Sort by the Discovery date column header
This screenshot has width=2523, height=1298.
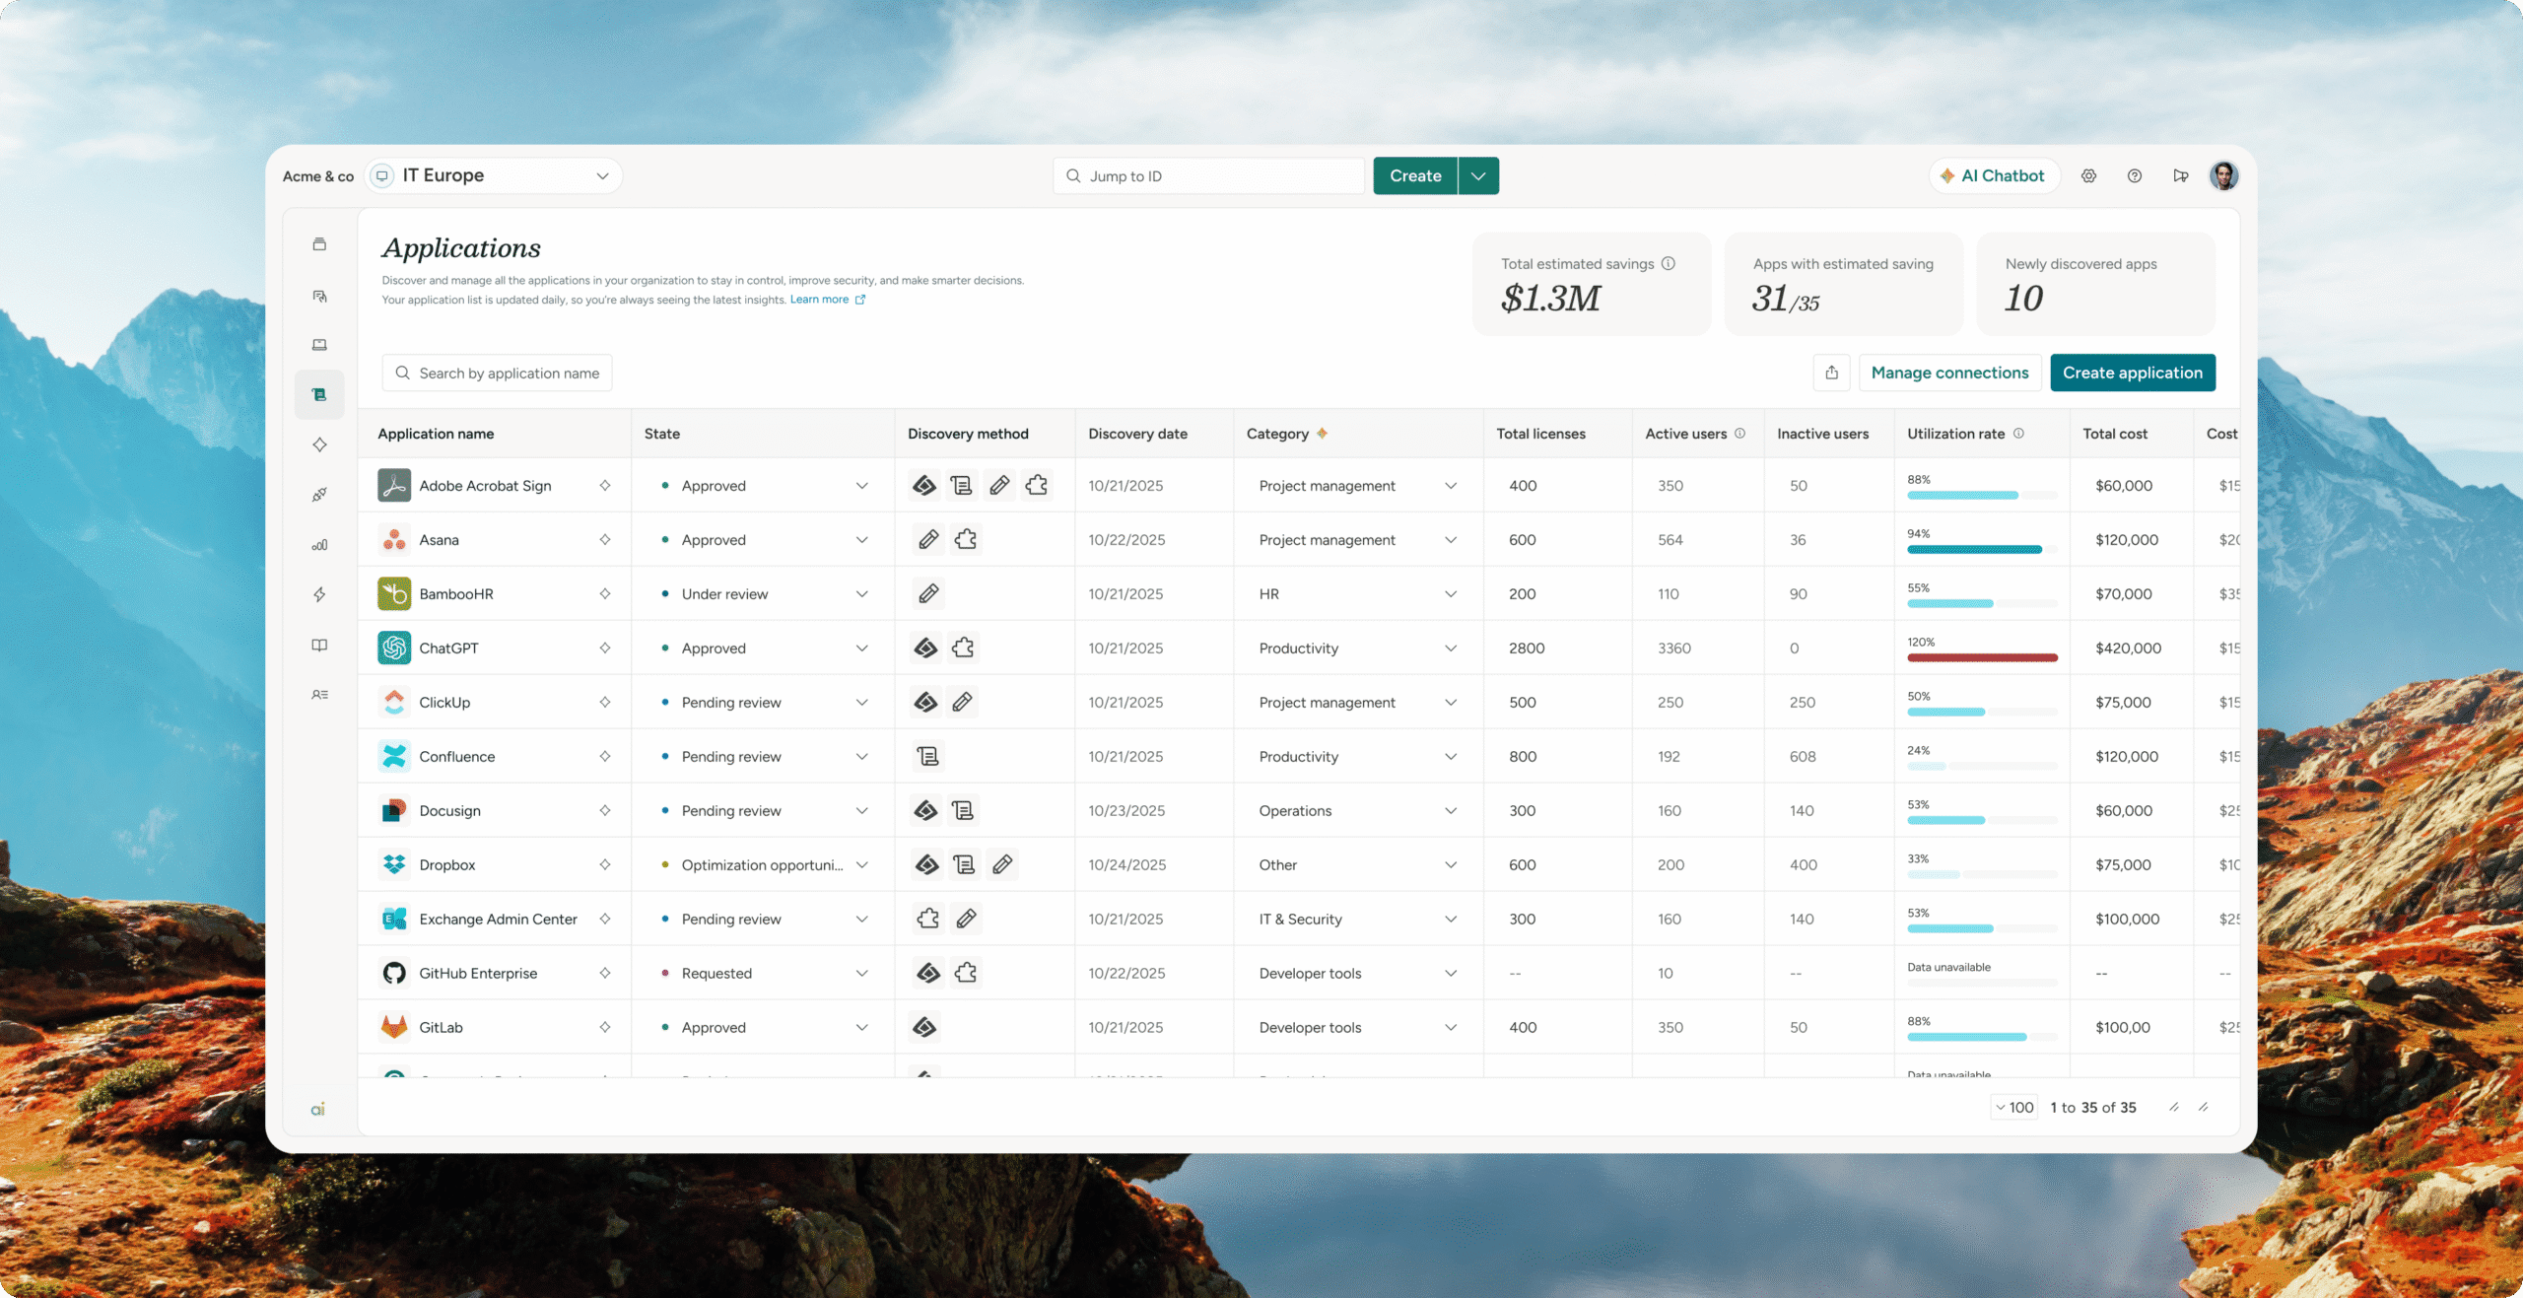pos(1137,434)
